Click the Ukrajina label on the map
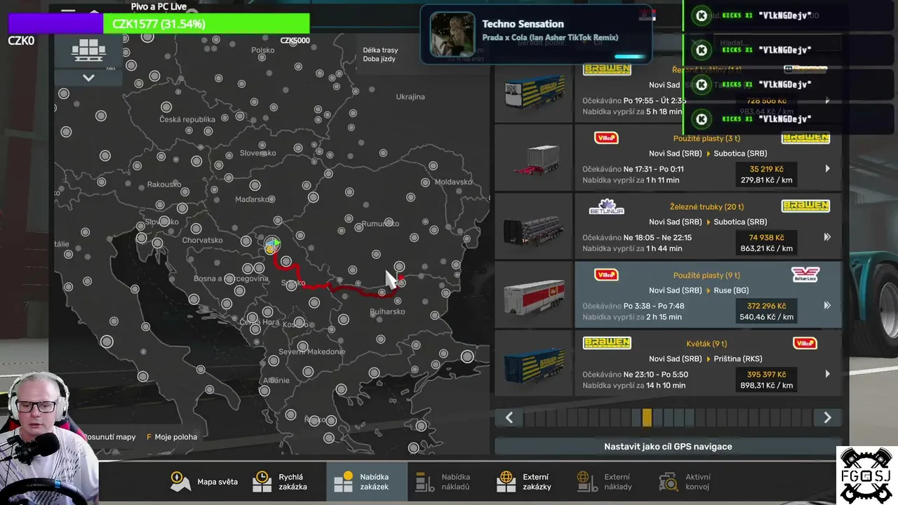The image size is (898, 505). 410,97
